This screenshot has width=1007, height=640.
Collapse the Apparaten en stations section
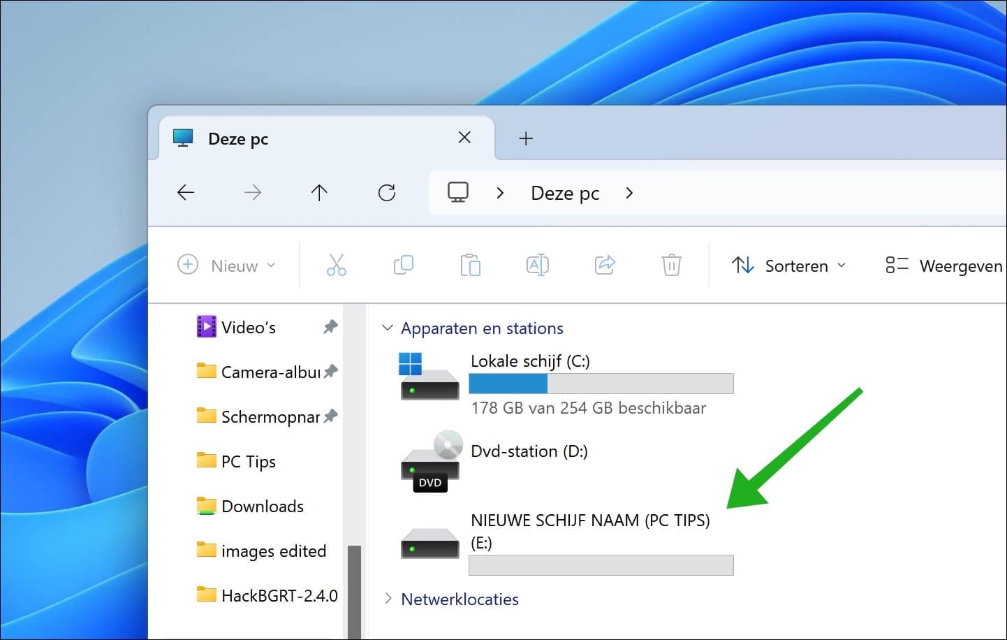click(x=388, y=328)
